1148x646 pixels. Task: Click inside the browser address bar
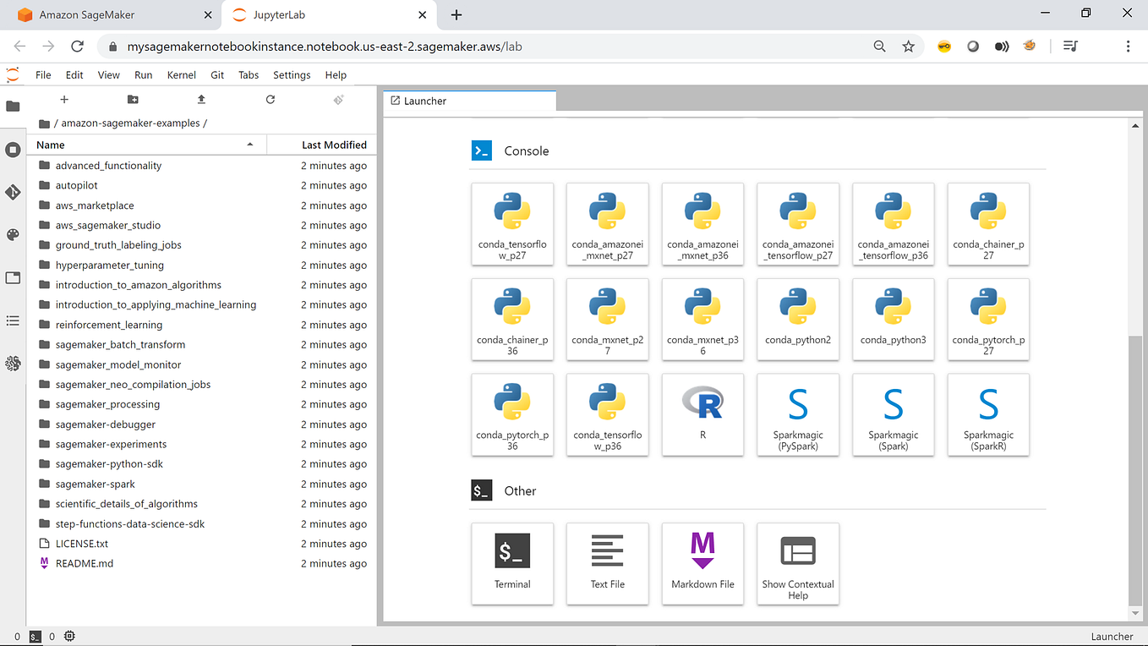pos(338,47)
